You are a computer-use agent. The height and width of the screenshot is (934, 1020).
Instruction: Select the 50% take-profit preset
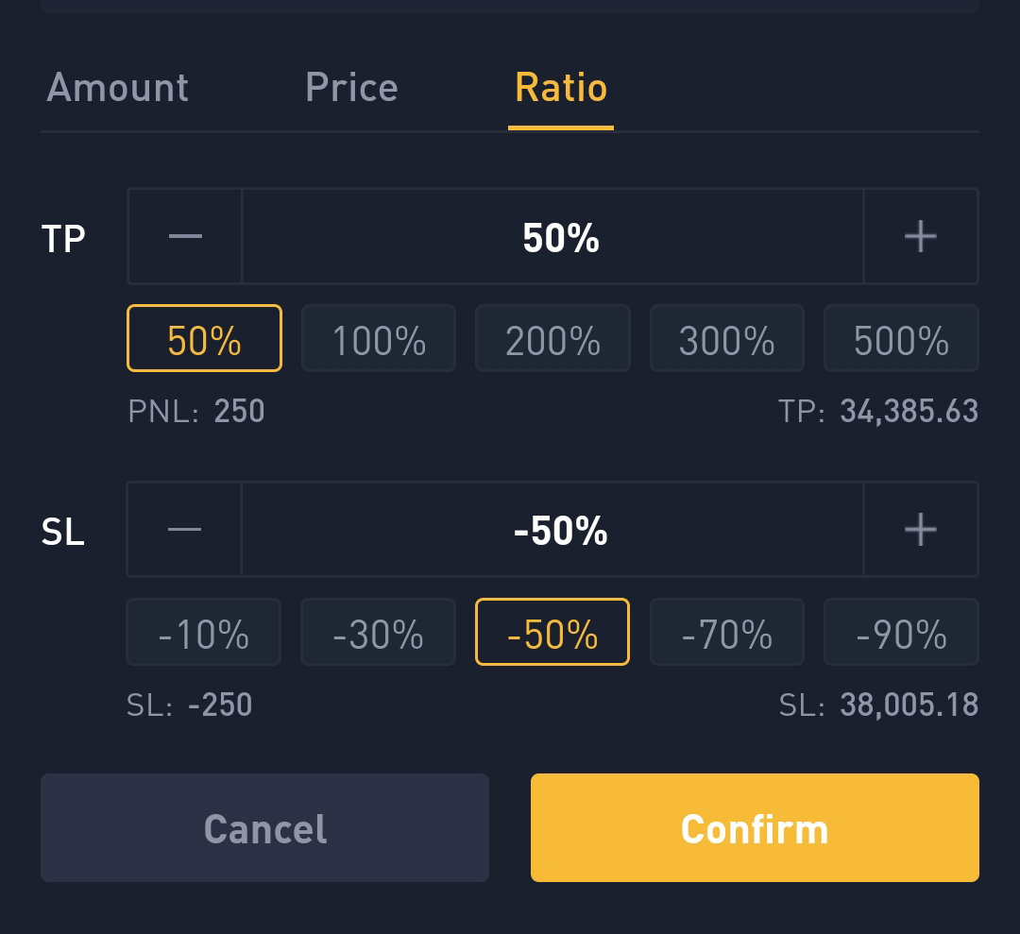[204, 338]
